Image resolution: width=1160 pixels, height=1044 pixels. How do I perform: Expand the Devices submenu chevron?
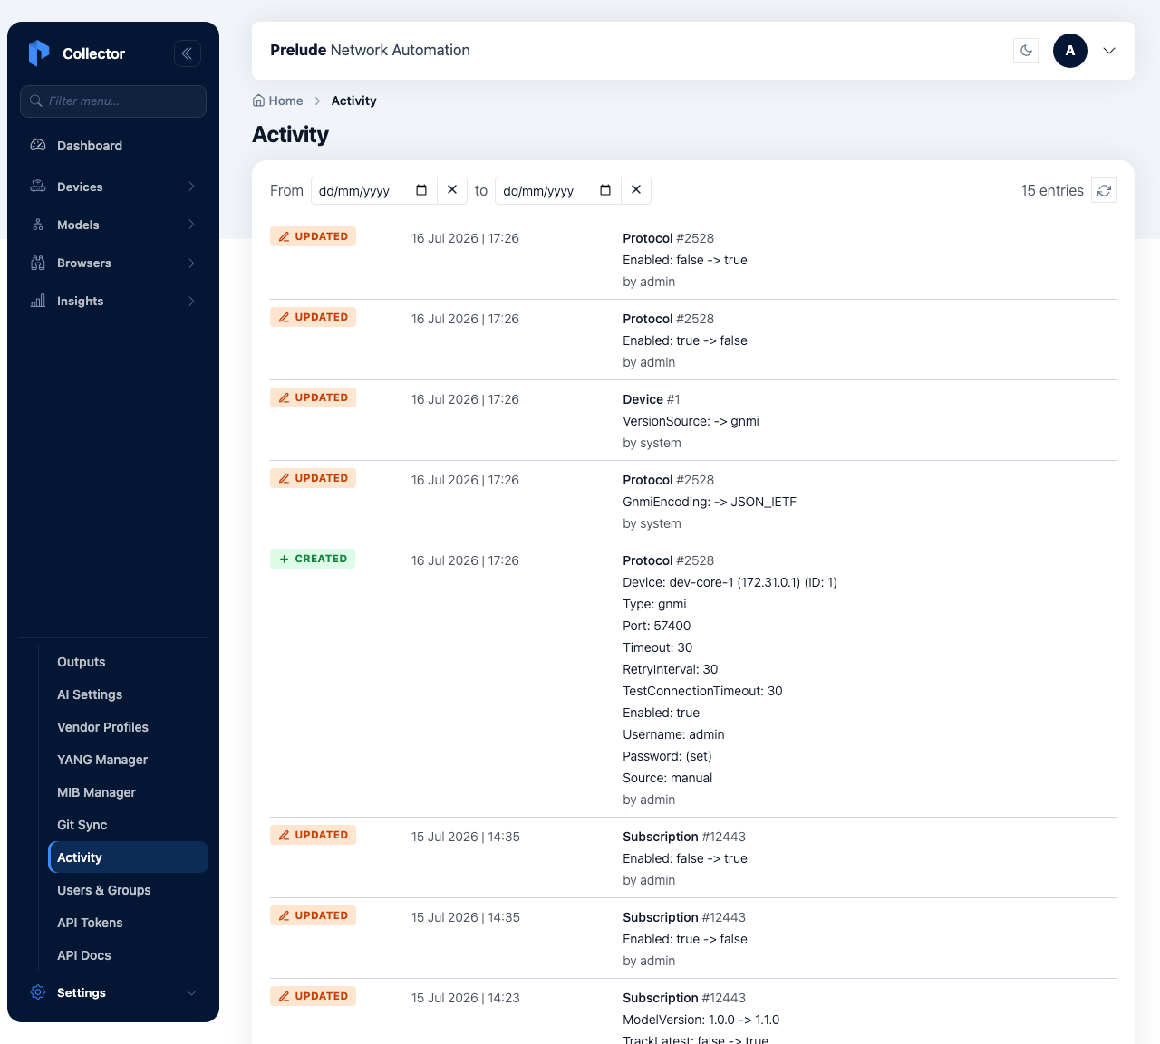point(191,187)
